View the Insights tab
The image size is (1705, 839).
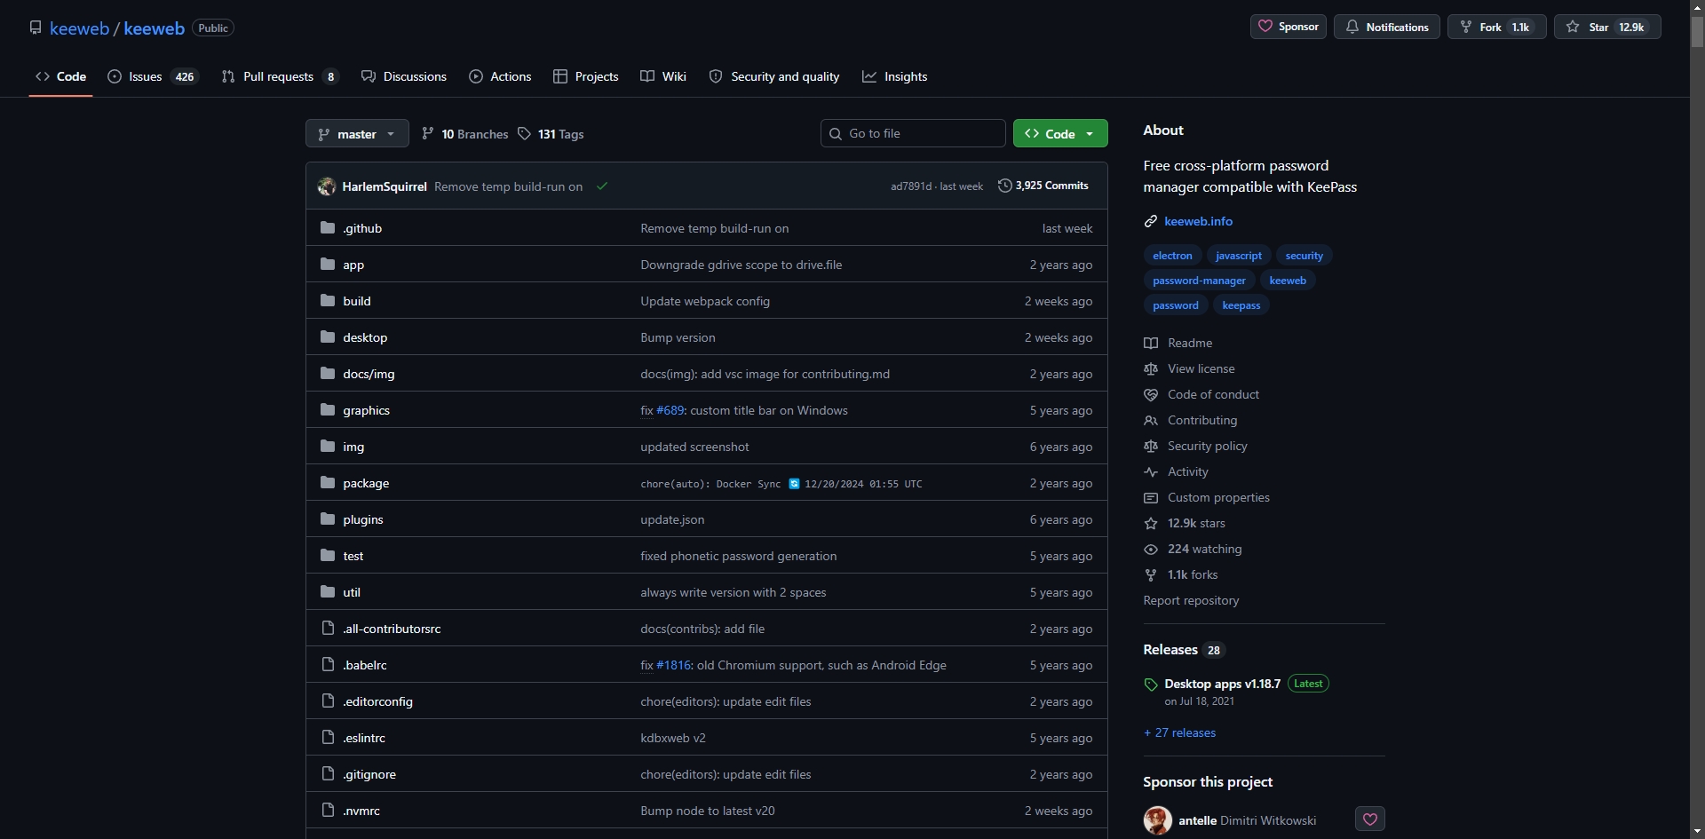(895, 76)
